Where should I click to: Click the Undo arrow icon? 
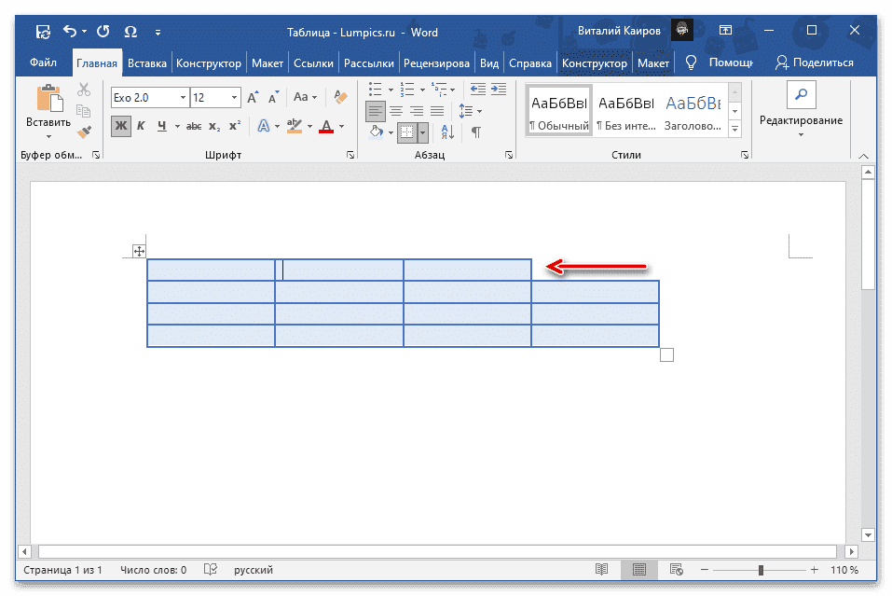[x=69, y=33]
